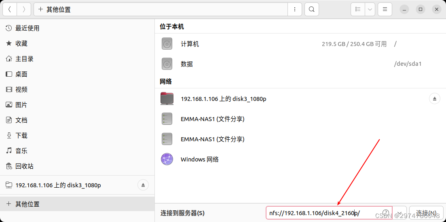Go forward with the right navigation arrow
Image resolution: width=446 pixels, height=222 pixels.
point(24,9)
